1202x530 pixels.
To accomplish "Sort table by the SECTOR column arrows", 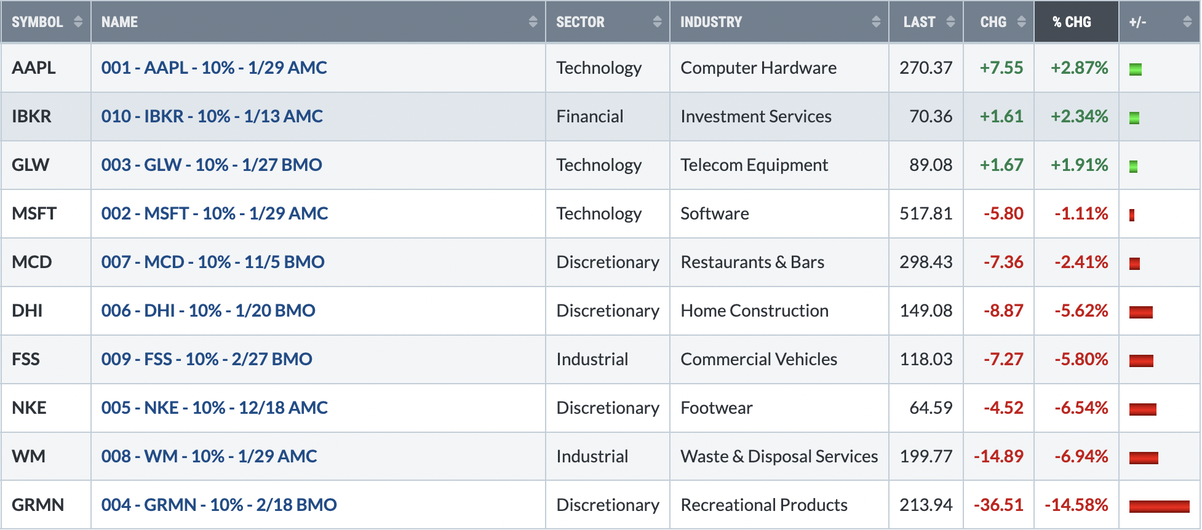I will [657, 22].
